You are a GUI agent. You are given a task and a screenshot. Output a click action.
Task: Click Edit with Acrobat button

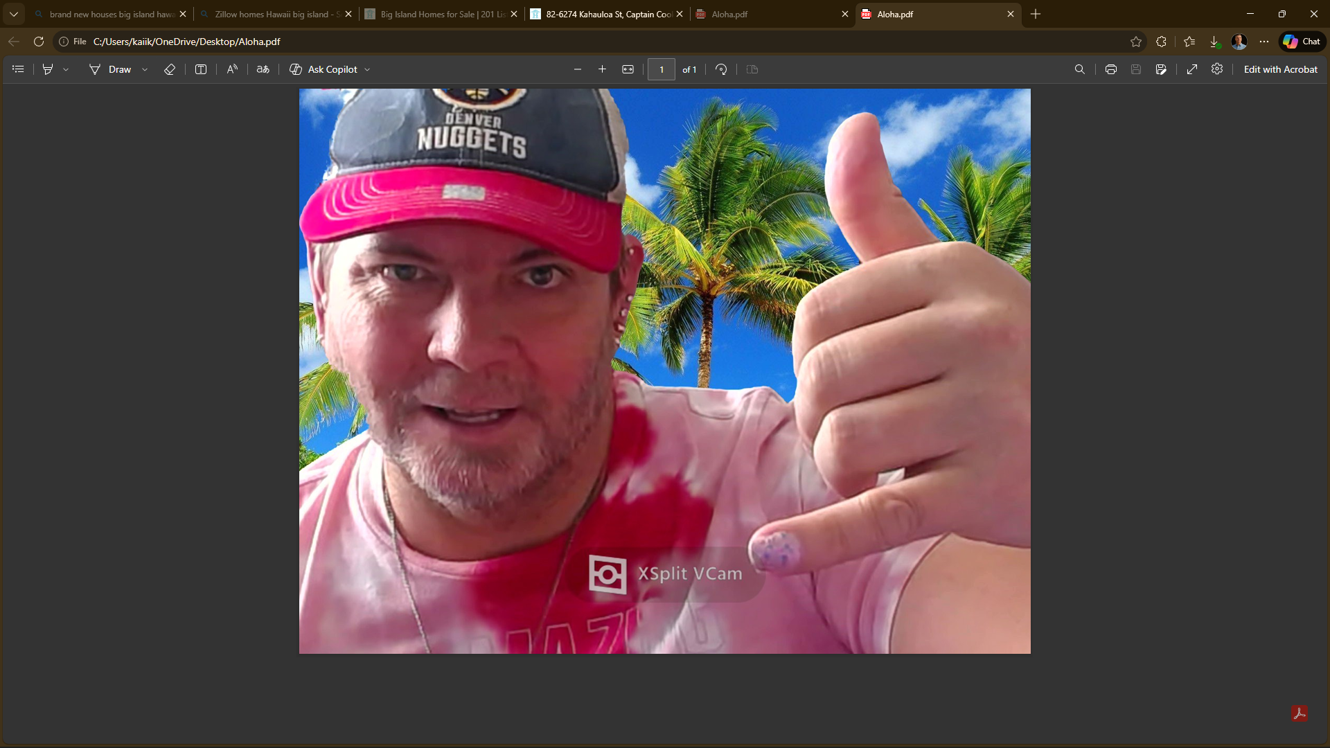(1280, 69)
